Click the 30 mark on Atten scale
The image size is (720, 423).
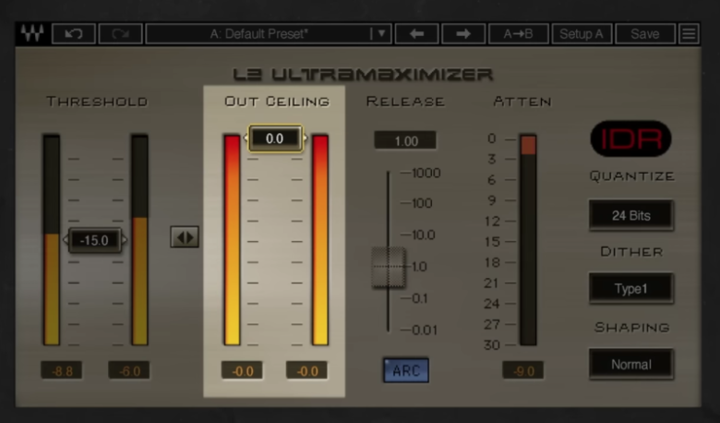(491, 344)
